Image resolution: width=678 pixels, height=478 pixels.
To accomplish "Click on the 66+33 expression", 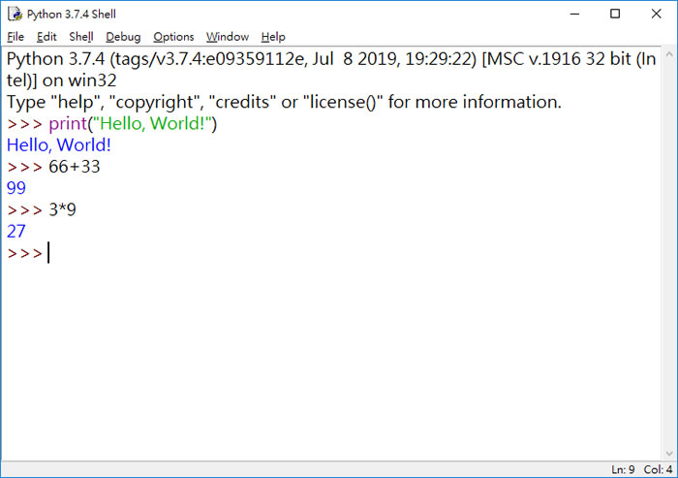I will pos(75,167).
